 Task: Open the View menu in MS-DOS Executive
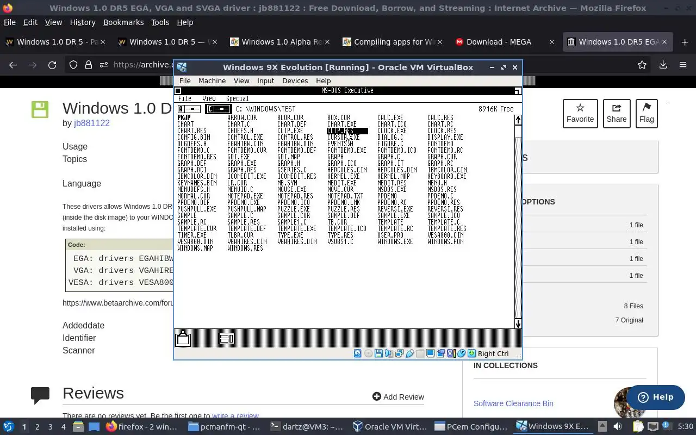point(209,98)
